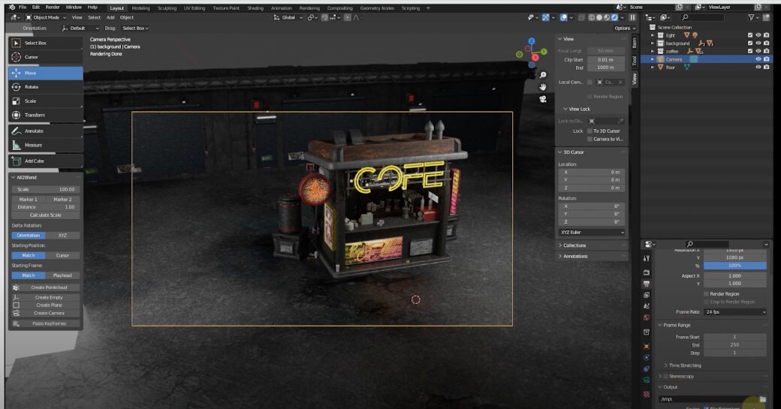Expand the coffee collection in outliner
The width and height of the screenshot is (781, 409).
pyautogui.click(x=653, y=51)
